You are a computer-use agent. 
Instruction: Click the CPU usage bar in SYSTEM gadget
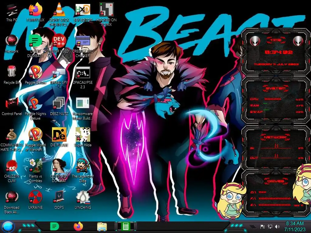273,99
